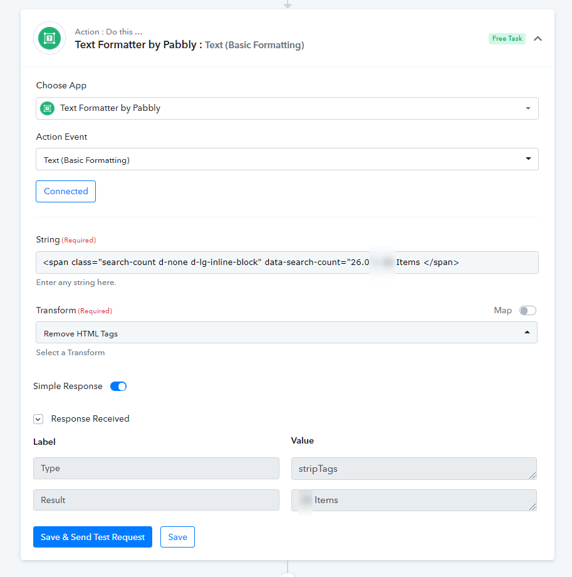This screenshot has width=572, height=577.
Task: Click the resize handle of Result value field
Action: (533, 507)
